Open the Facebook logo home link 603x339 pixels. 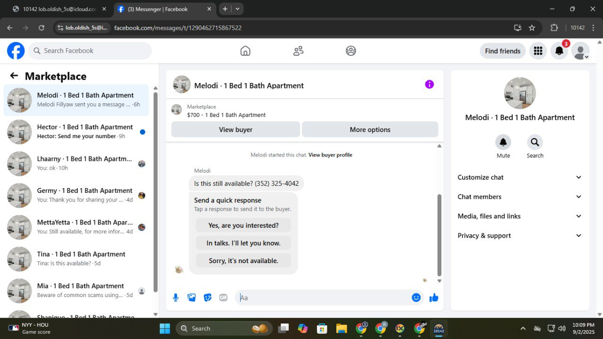tap(16, 51)
